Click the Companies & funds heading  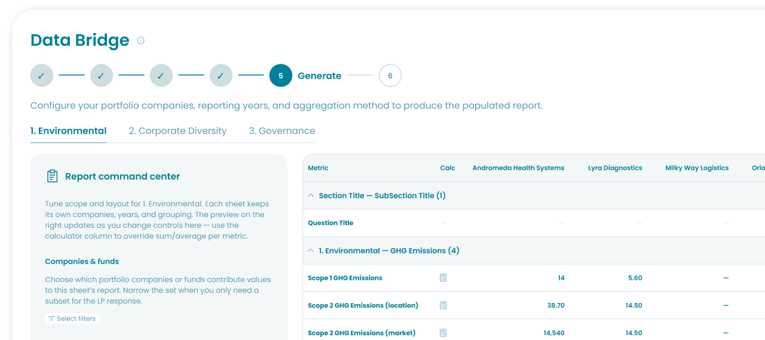[x=82, y=261]
